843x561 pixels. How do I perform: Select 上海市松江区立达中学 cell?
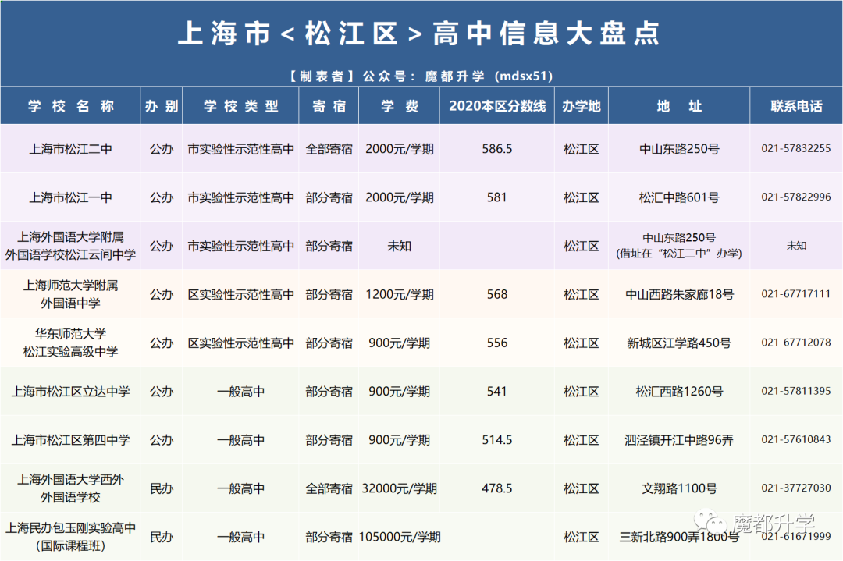(x=70, y=391)
